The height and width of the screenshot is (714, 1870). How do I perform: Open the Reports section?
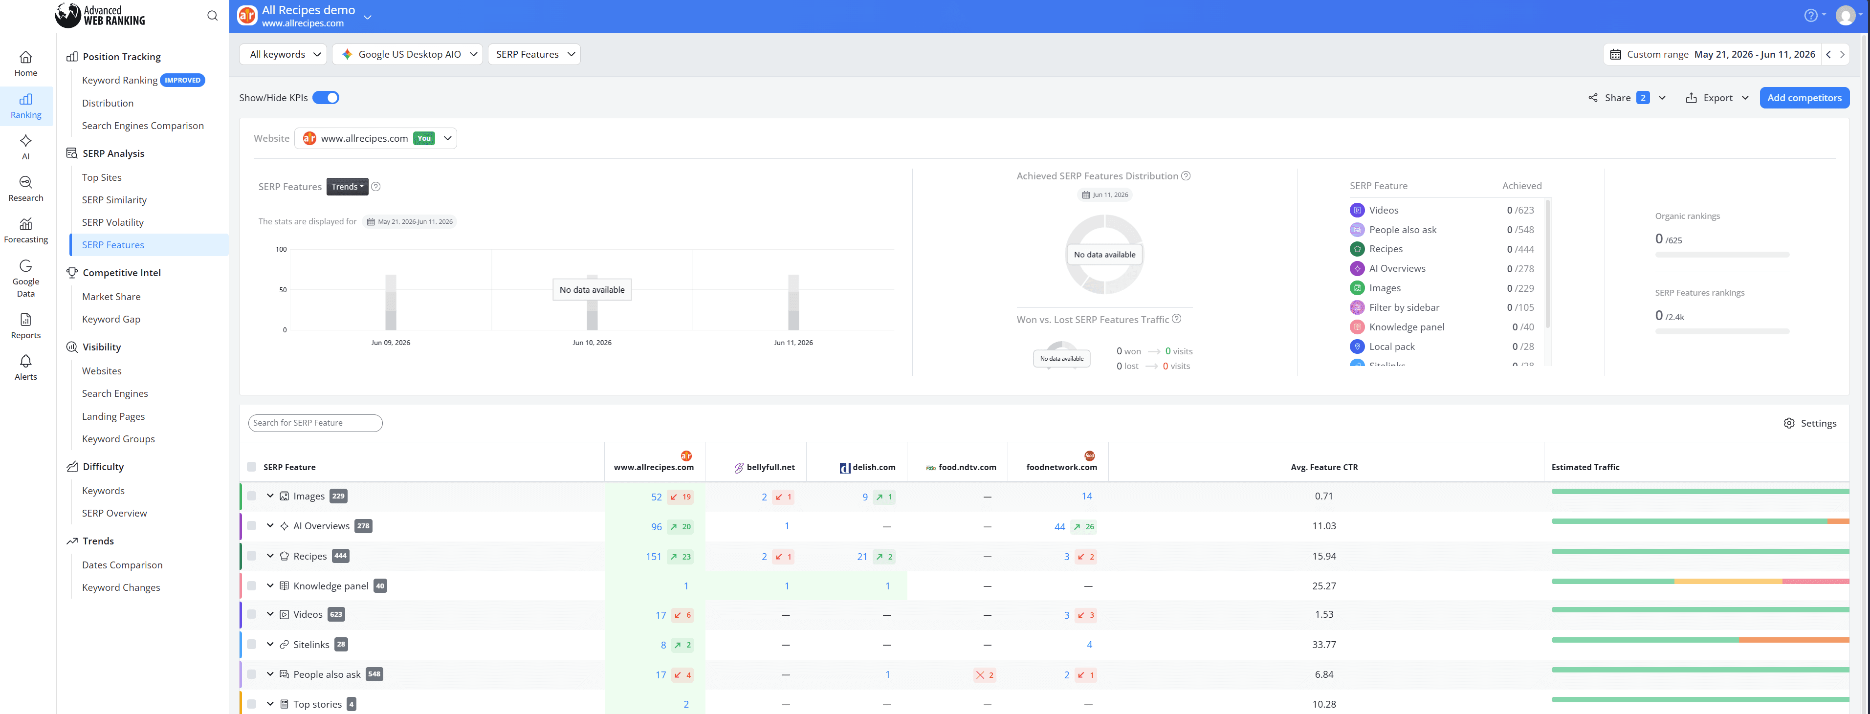25,326
